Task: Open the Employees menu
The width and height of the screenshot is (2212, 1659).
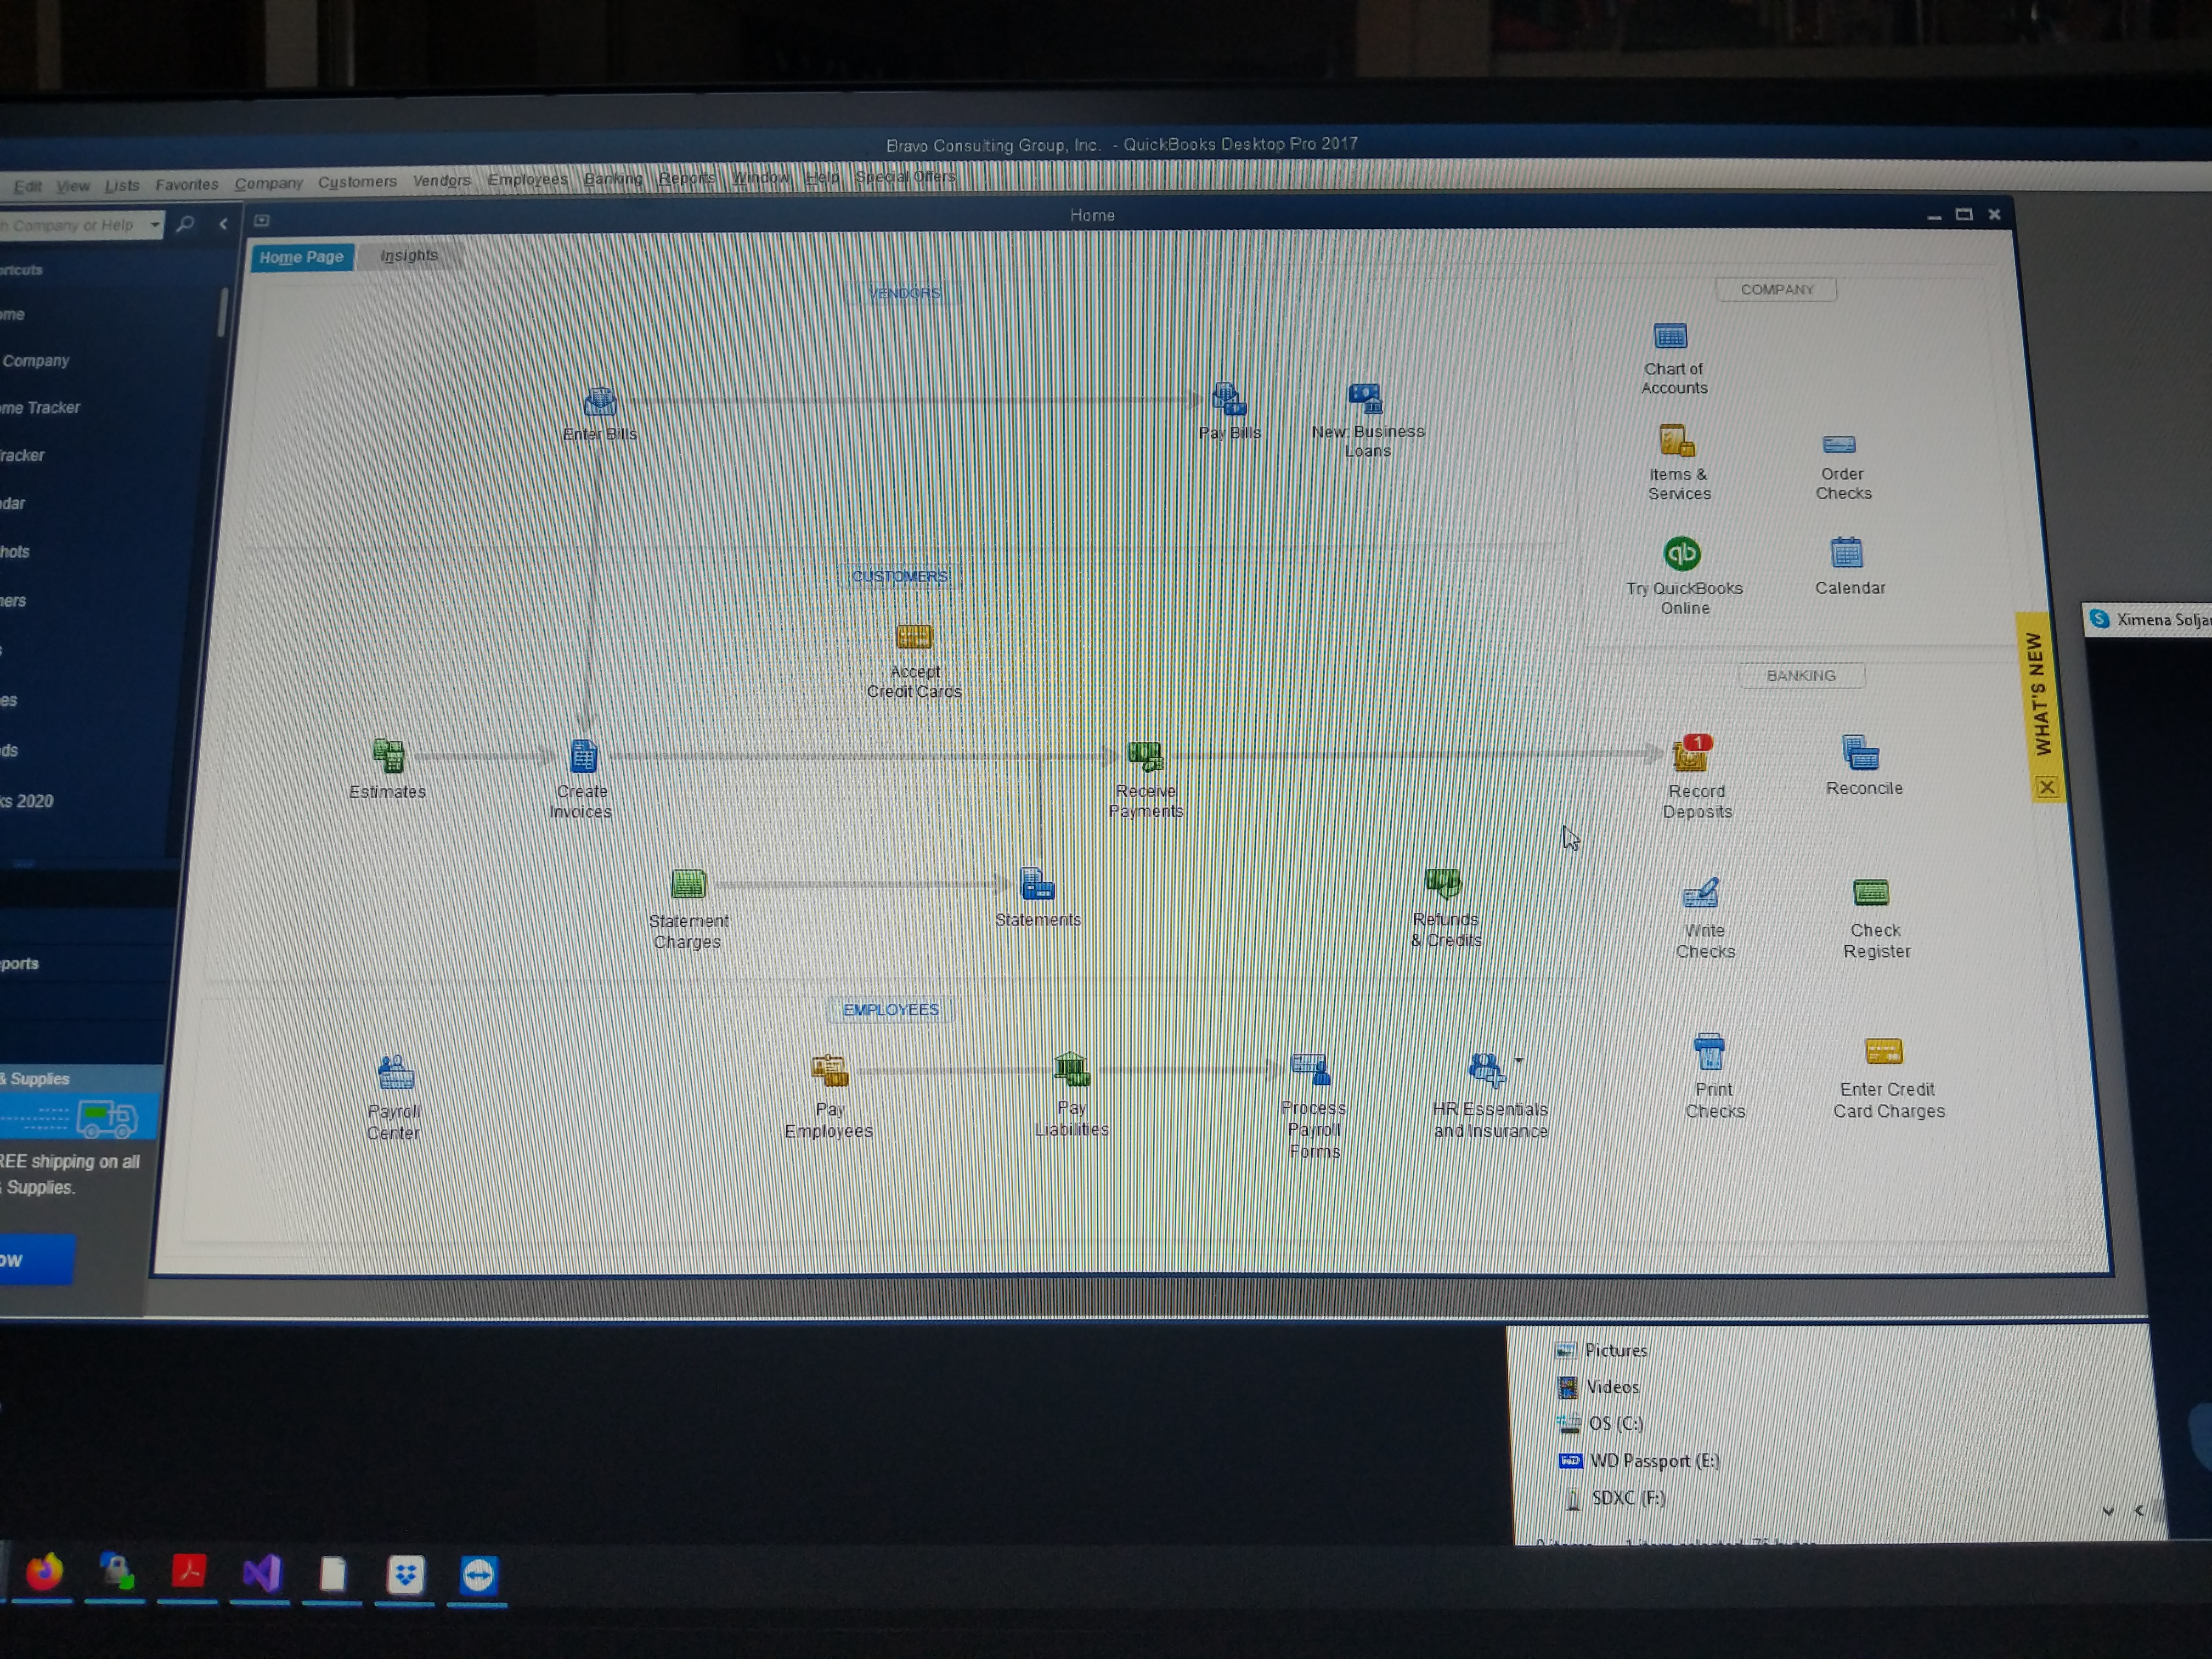Action: (528, 179)
